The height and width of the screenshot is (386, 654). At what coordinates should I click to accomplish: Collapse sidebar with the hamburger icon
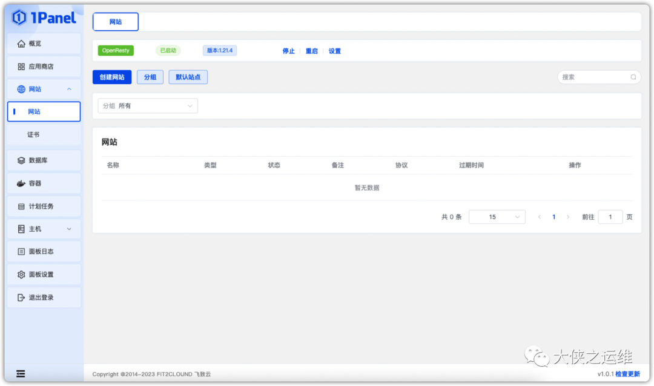[21, 373]
